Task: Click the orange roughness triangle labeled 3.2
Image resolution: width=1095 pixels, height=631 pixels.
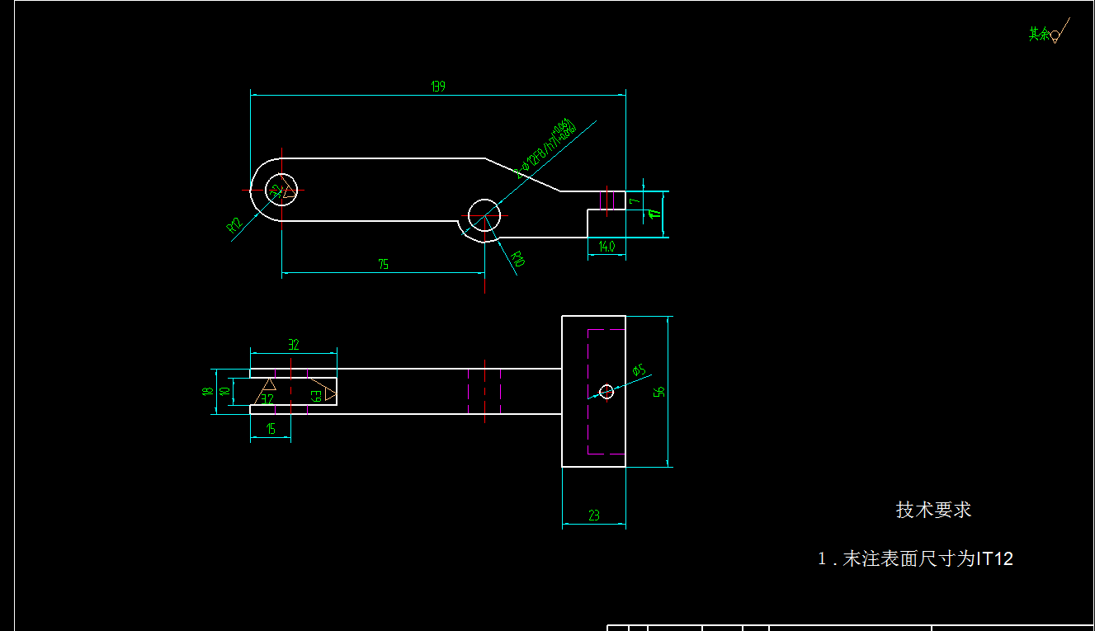Action: click(269, 384)
